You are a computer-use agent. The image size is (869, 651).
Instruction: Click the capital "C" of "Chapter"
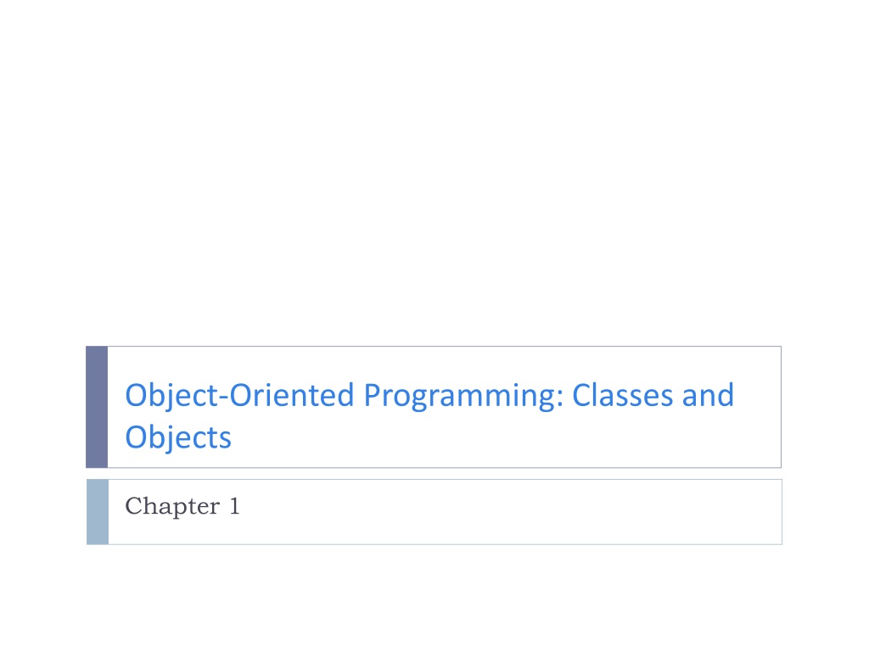133,506
